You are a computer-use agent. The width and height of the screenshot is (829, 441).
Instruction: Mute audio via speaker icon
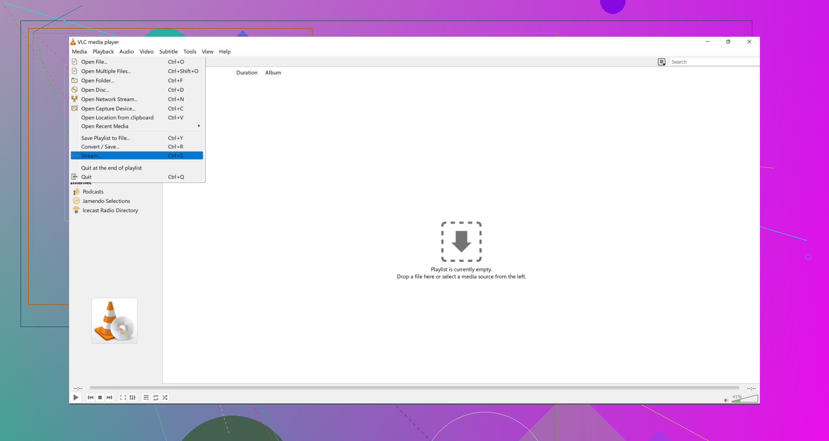coord(726,400)
